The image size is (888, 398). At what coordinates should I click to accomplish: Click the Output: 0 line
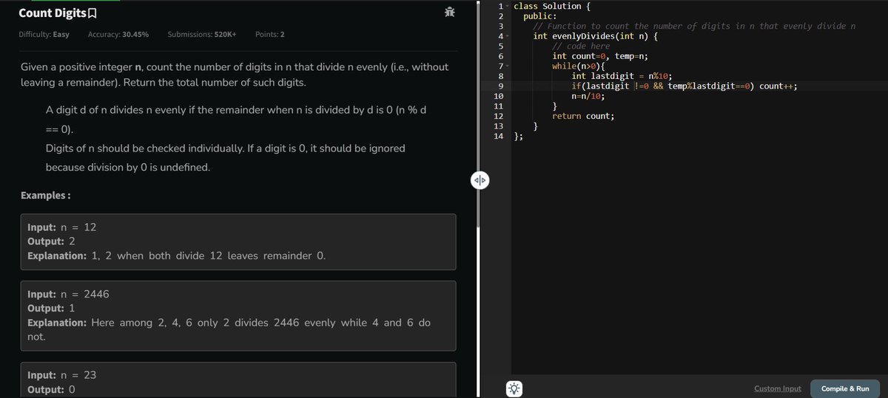tap(51, 390)
